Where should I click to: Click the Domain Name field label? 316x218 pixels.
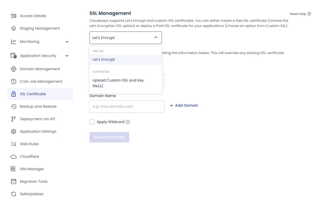(x=103, y=96)
